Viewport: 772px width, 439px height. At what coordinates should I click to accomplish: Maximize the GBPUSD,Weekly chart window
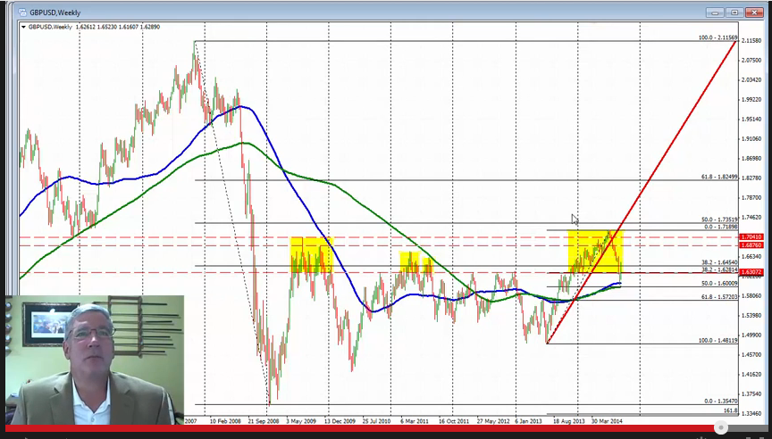click(734, 12)
